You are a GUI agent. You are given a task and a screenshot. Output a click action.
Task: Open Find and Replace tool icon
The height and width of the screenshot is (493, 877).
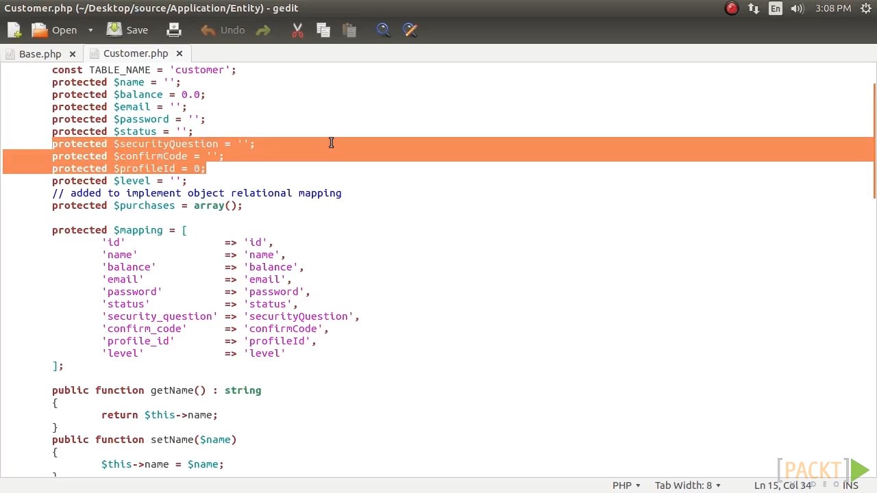pyautogui.click(x=410, y=30)
